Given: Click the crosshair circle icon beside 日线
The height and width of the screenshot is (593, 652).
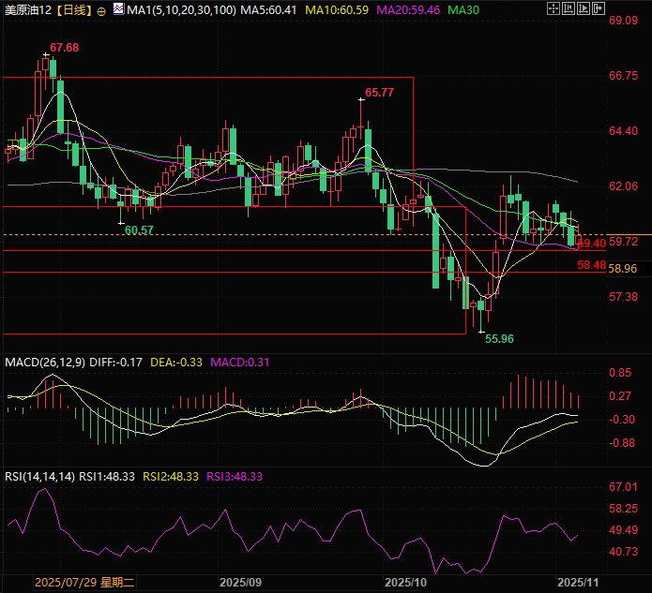Looking at the screenshot, I should point(101,10).
